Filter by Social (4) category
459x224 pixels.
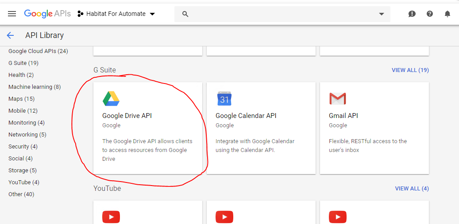pyautogui.click(x=20, y=159)
